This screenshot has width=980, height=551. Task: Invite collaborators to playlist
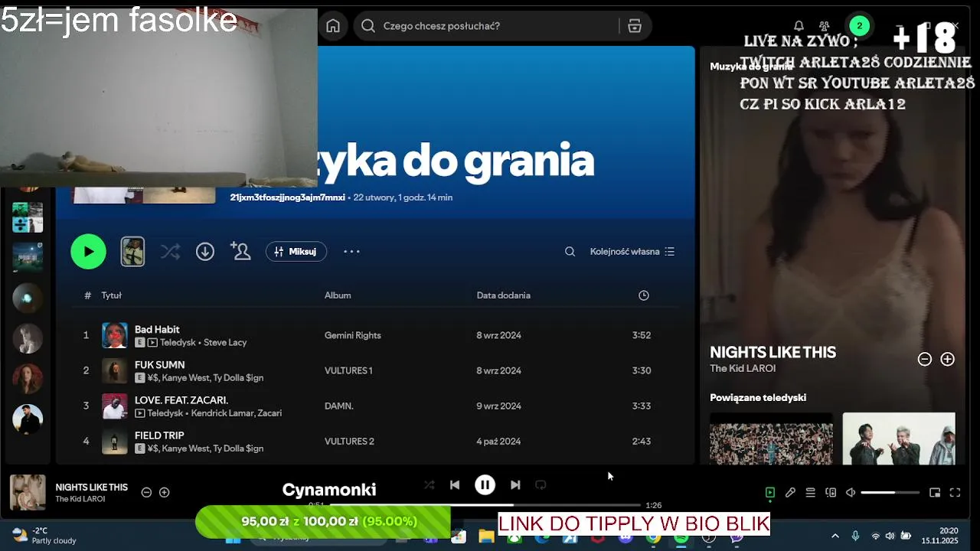click(x=240, y=251)
